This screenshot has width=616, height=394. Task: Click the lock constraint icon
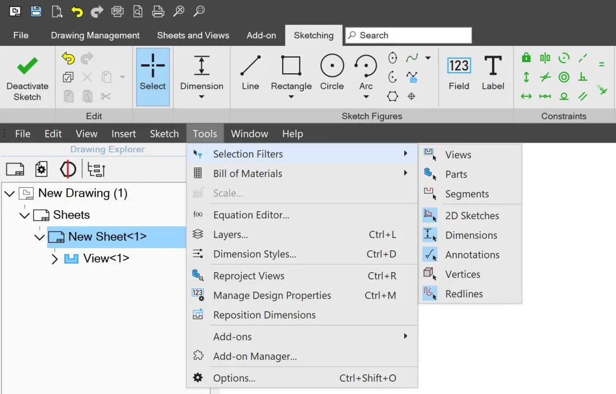[526, 58]
